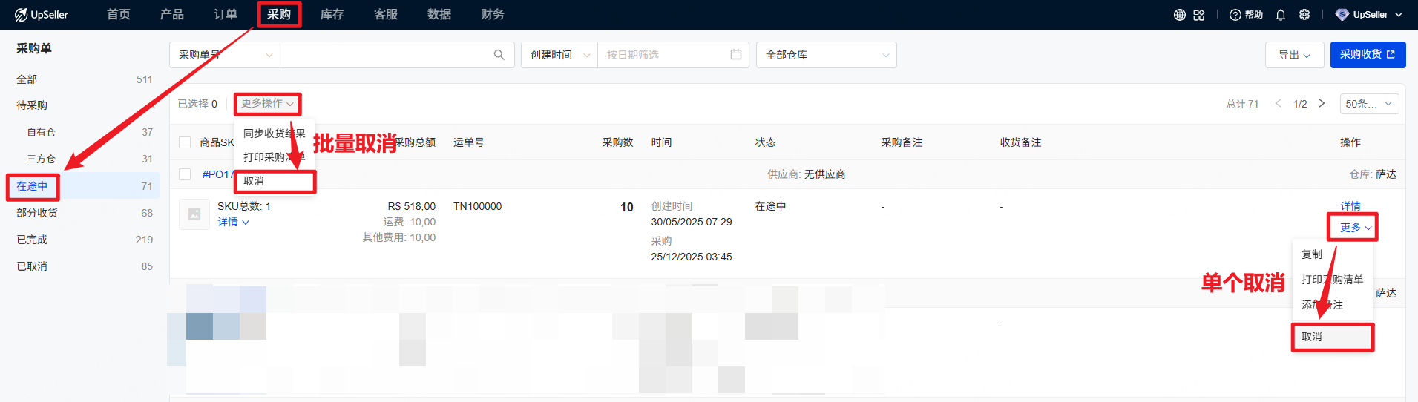The width and height of the screenshot is (1418, 402).
Task: Go to next page arrow
Action: click(x=1322, y=104)
